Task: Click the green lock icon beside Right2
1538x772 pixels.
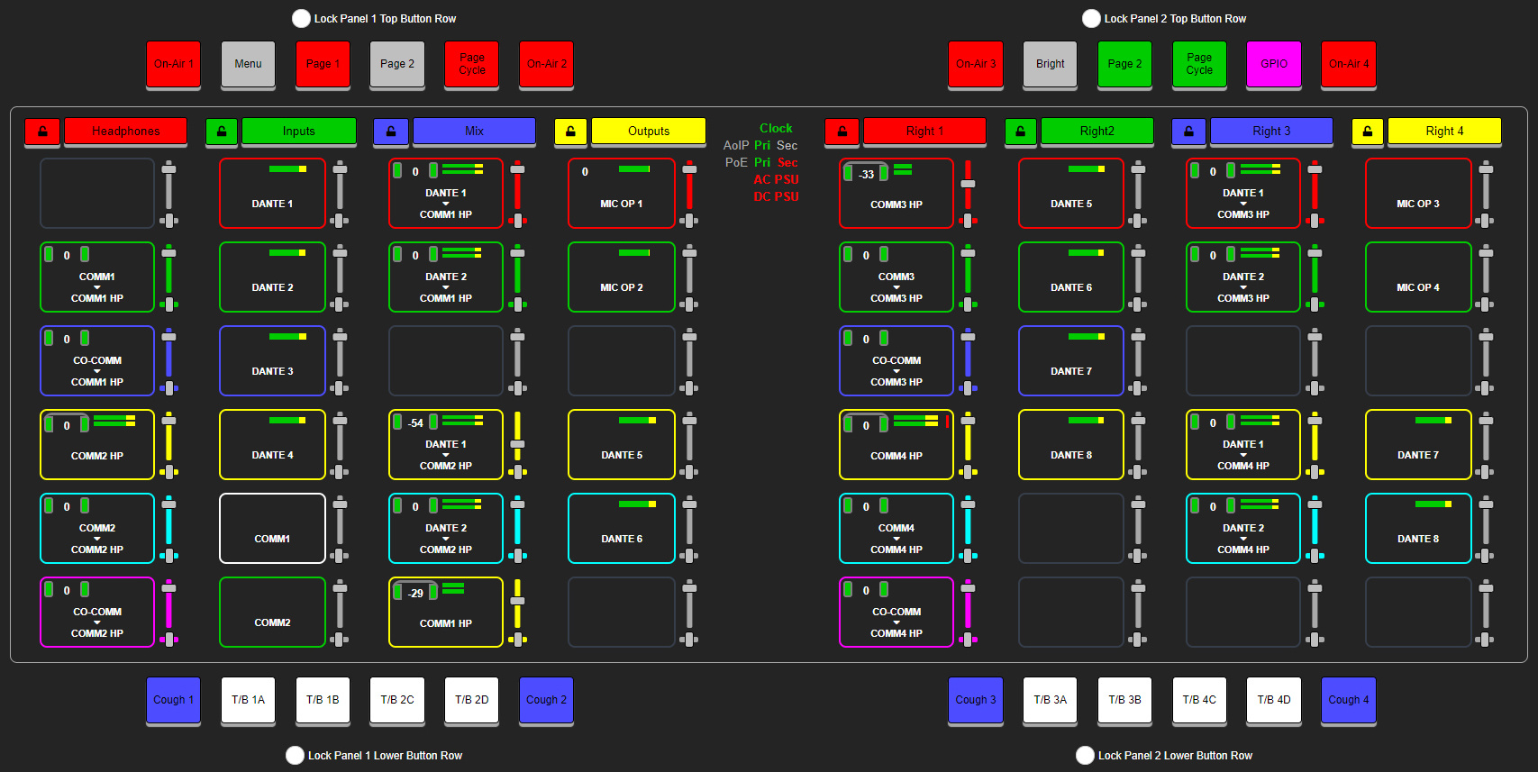Action: tap(1020, 132)
